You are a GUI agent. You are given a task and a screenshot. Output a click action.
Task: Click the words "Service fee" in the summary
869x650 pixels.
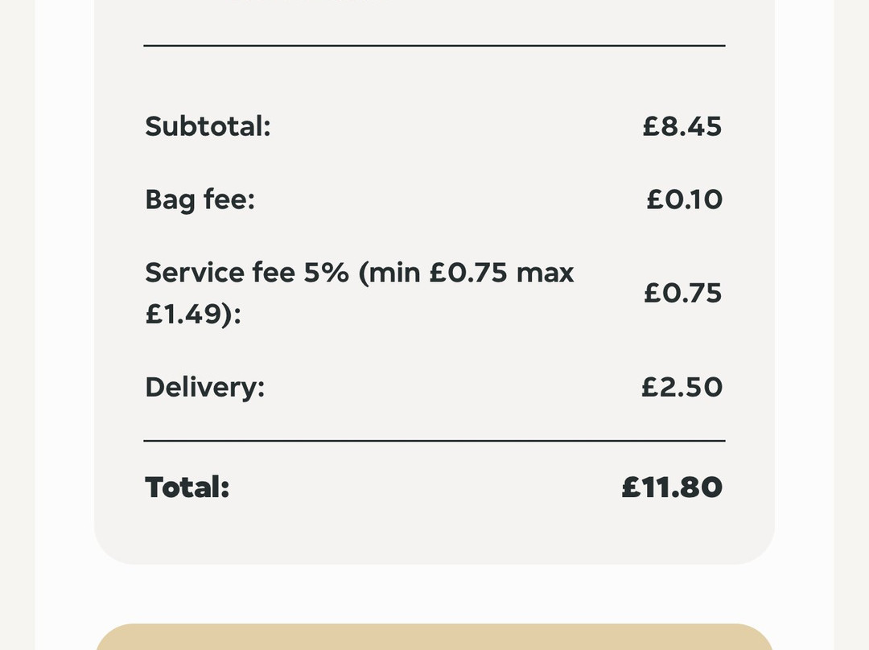[x=220, y=273]
